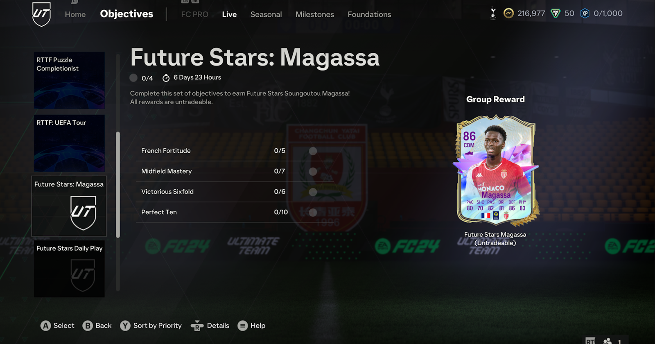Click the Tottenham club crest icon
This screenshot has height=344, width=655.
(x=493, y=14)
